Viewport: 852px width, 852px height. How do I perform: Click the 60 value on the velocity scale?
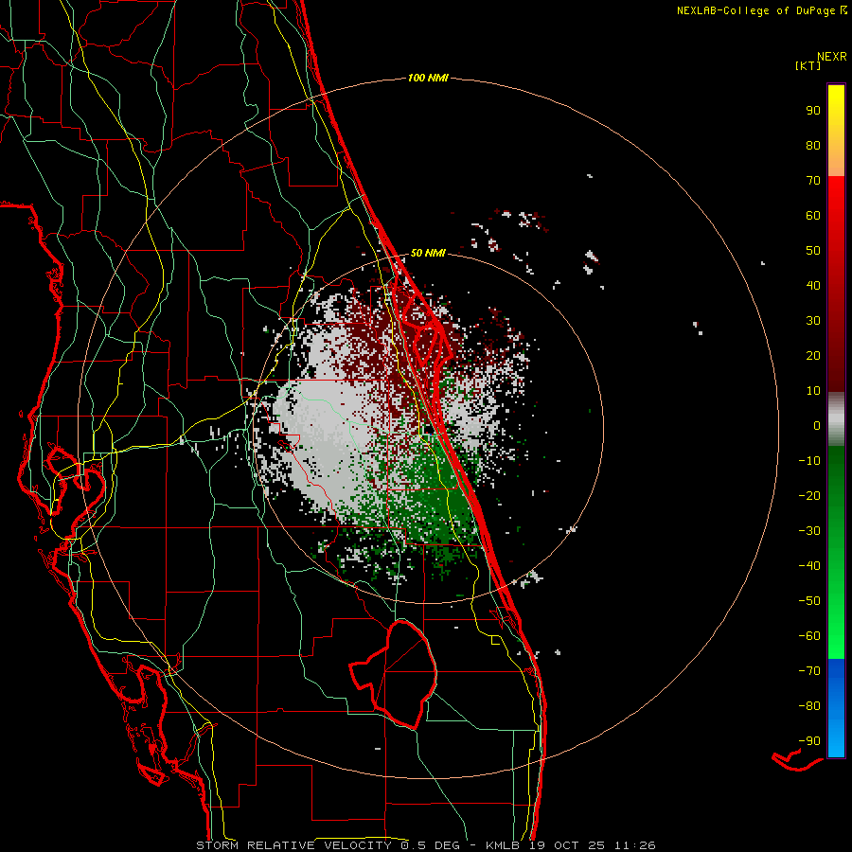click(813, 216)
